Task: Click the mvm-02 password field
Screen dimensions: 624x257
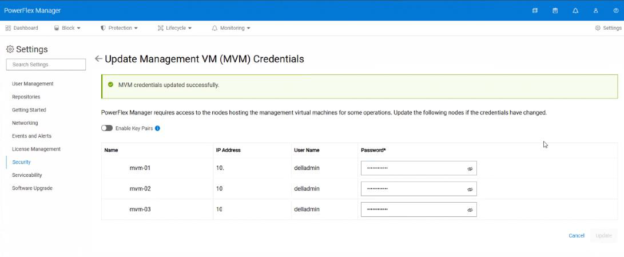Action: pyautogui.click(x=419, y=189)
